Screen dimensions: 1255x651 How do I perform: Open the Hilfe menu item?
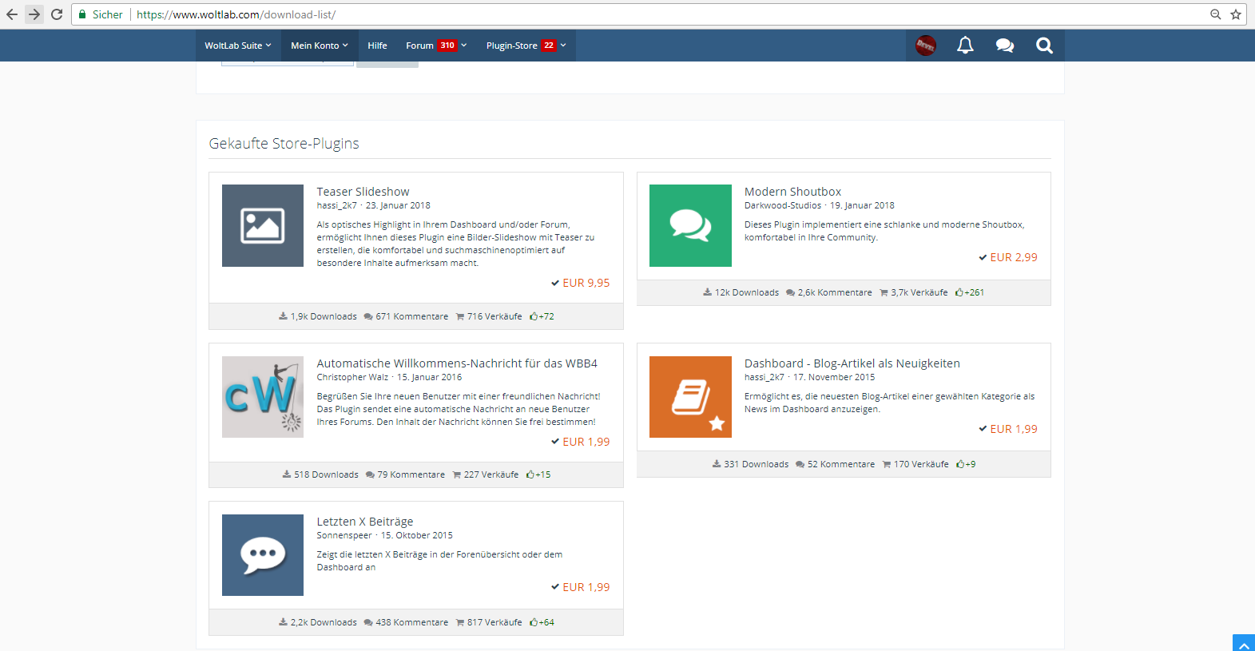377,46
